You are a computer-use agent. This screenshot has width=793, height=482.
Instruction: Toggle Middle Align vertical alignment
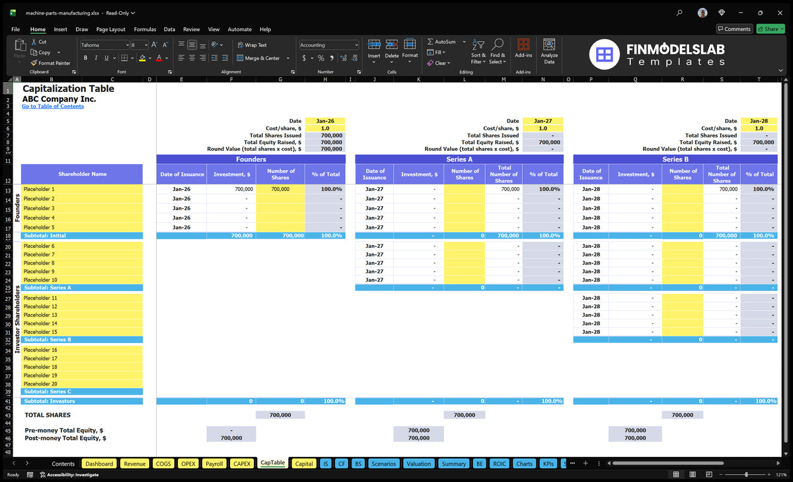192,45
